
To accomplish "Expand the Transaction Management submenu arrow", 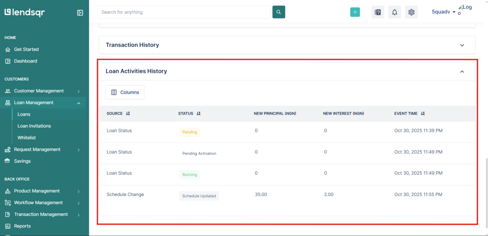I will (x=79, y=215).
